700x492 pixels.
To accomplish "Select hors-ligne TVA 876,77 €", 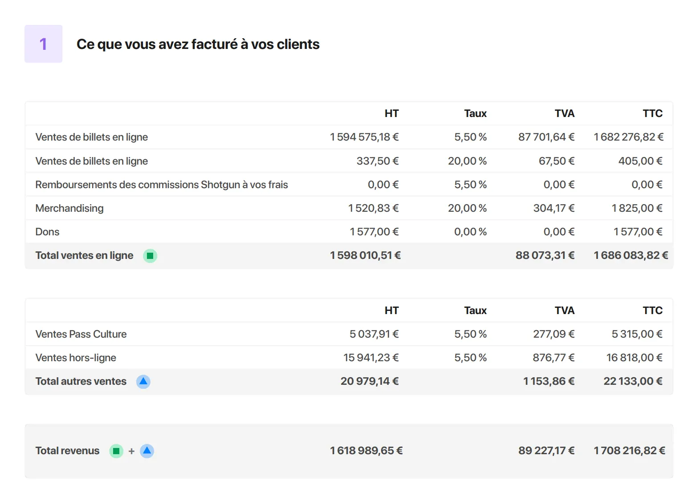I will click(x=553, y=358).
